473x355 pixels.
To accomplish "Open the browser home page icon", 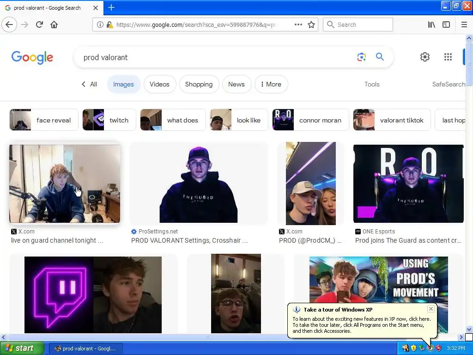I will coord(54,25).
